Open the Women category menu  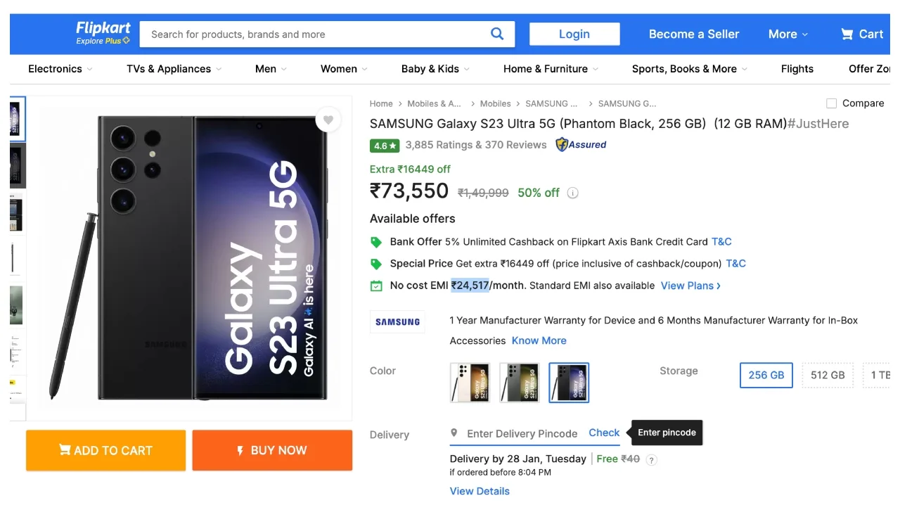tap(344, 69)
